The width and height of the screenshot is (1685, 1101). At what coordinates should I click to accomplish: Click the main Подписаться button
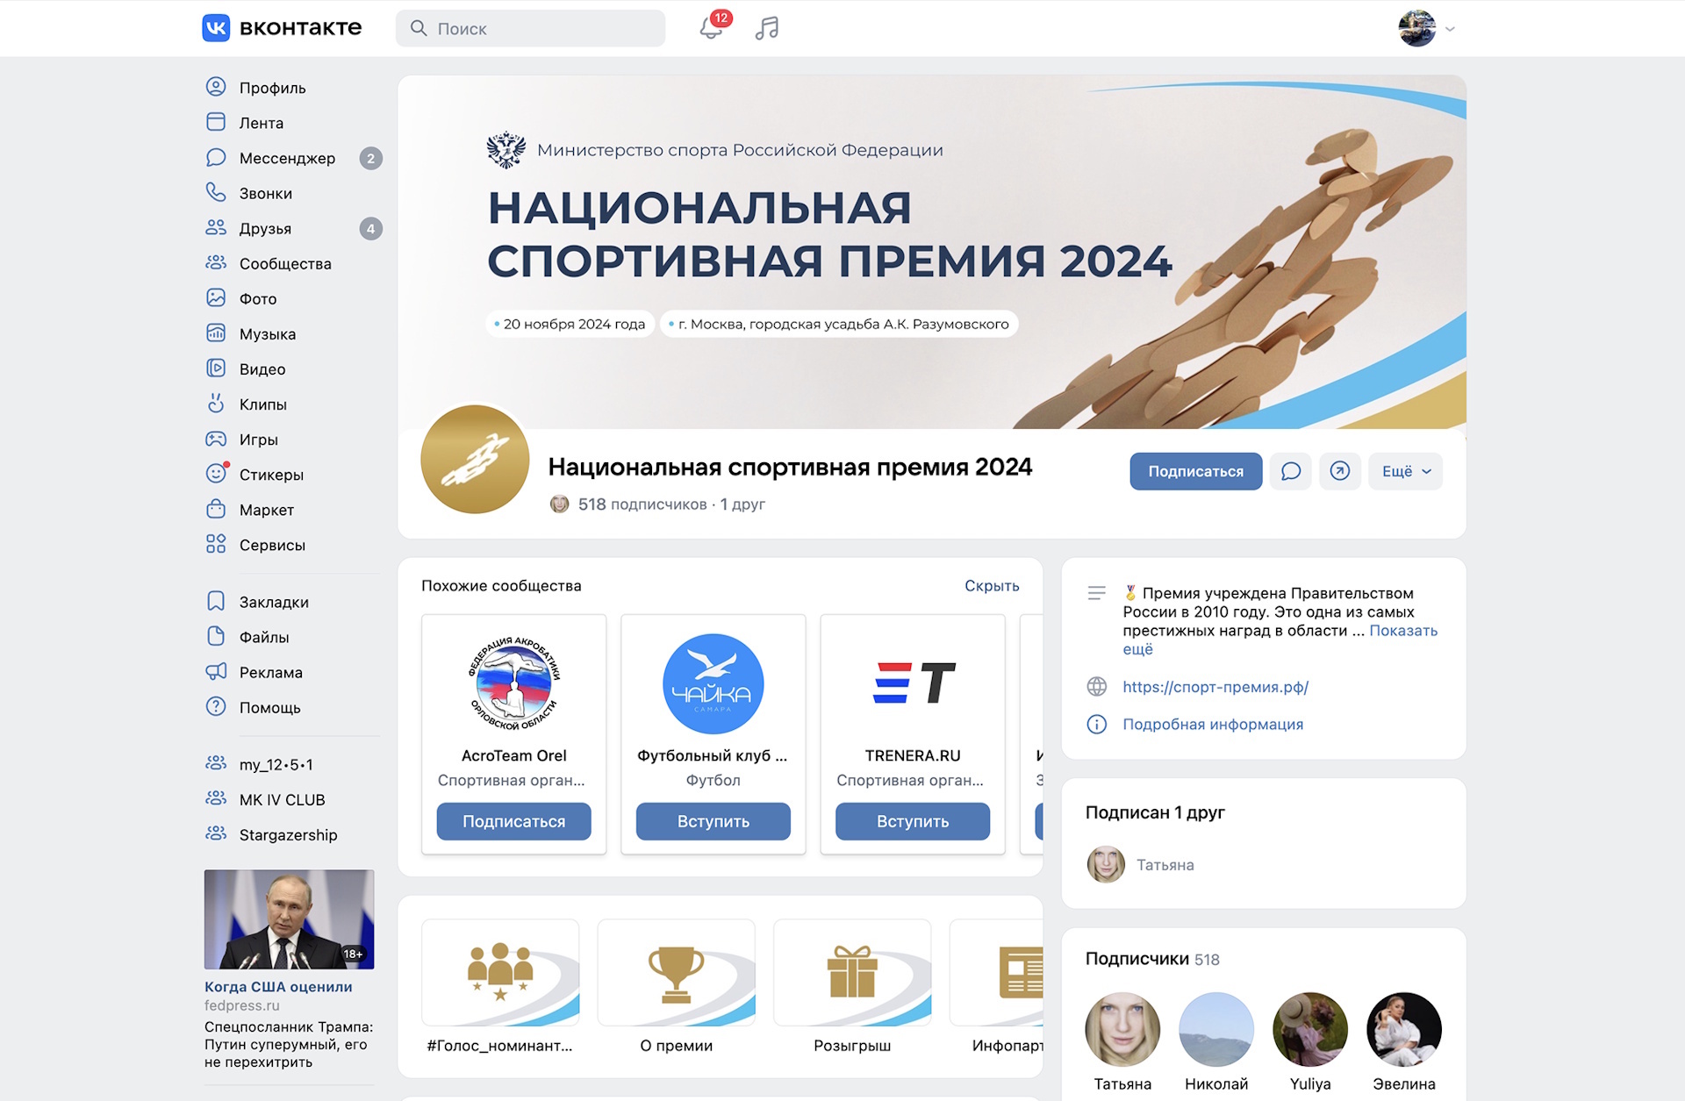(1195, 471)
